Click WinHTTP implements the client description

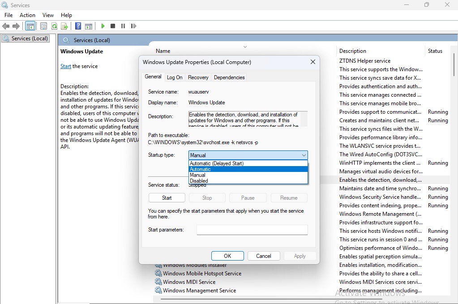380,163
